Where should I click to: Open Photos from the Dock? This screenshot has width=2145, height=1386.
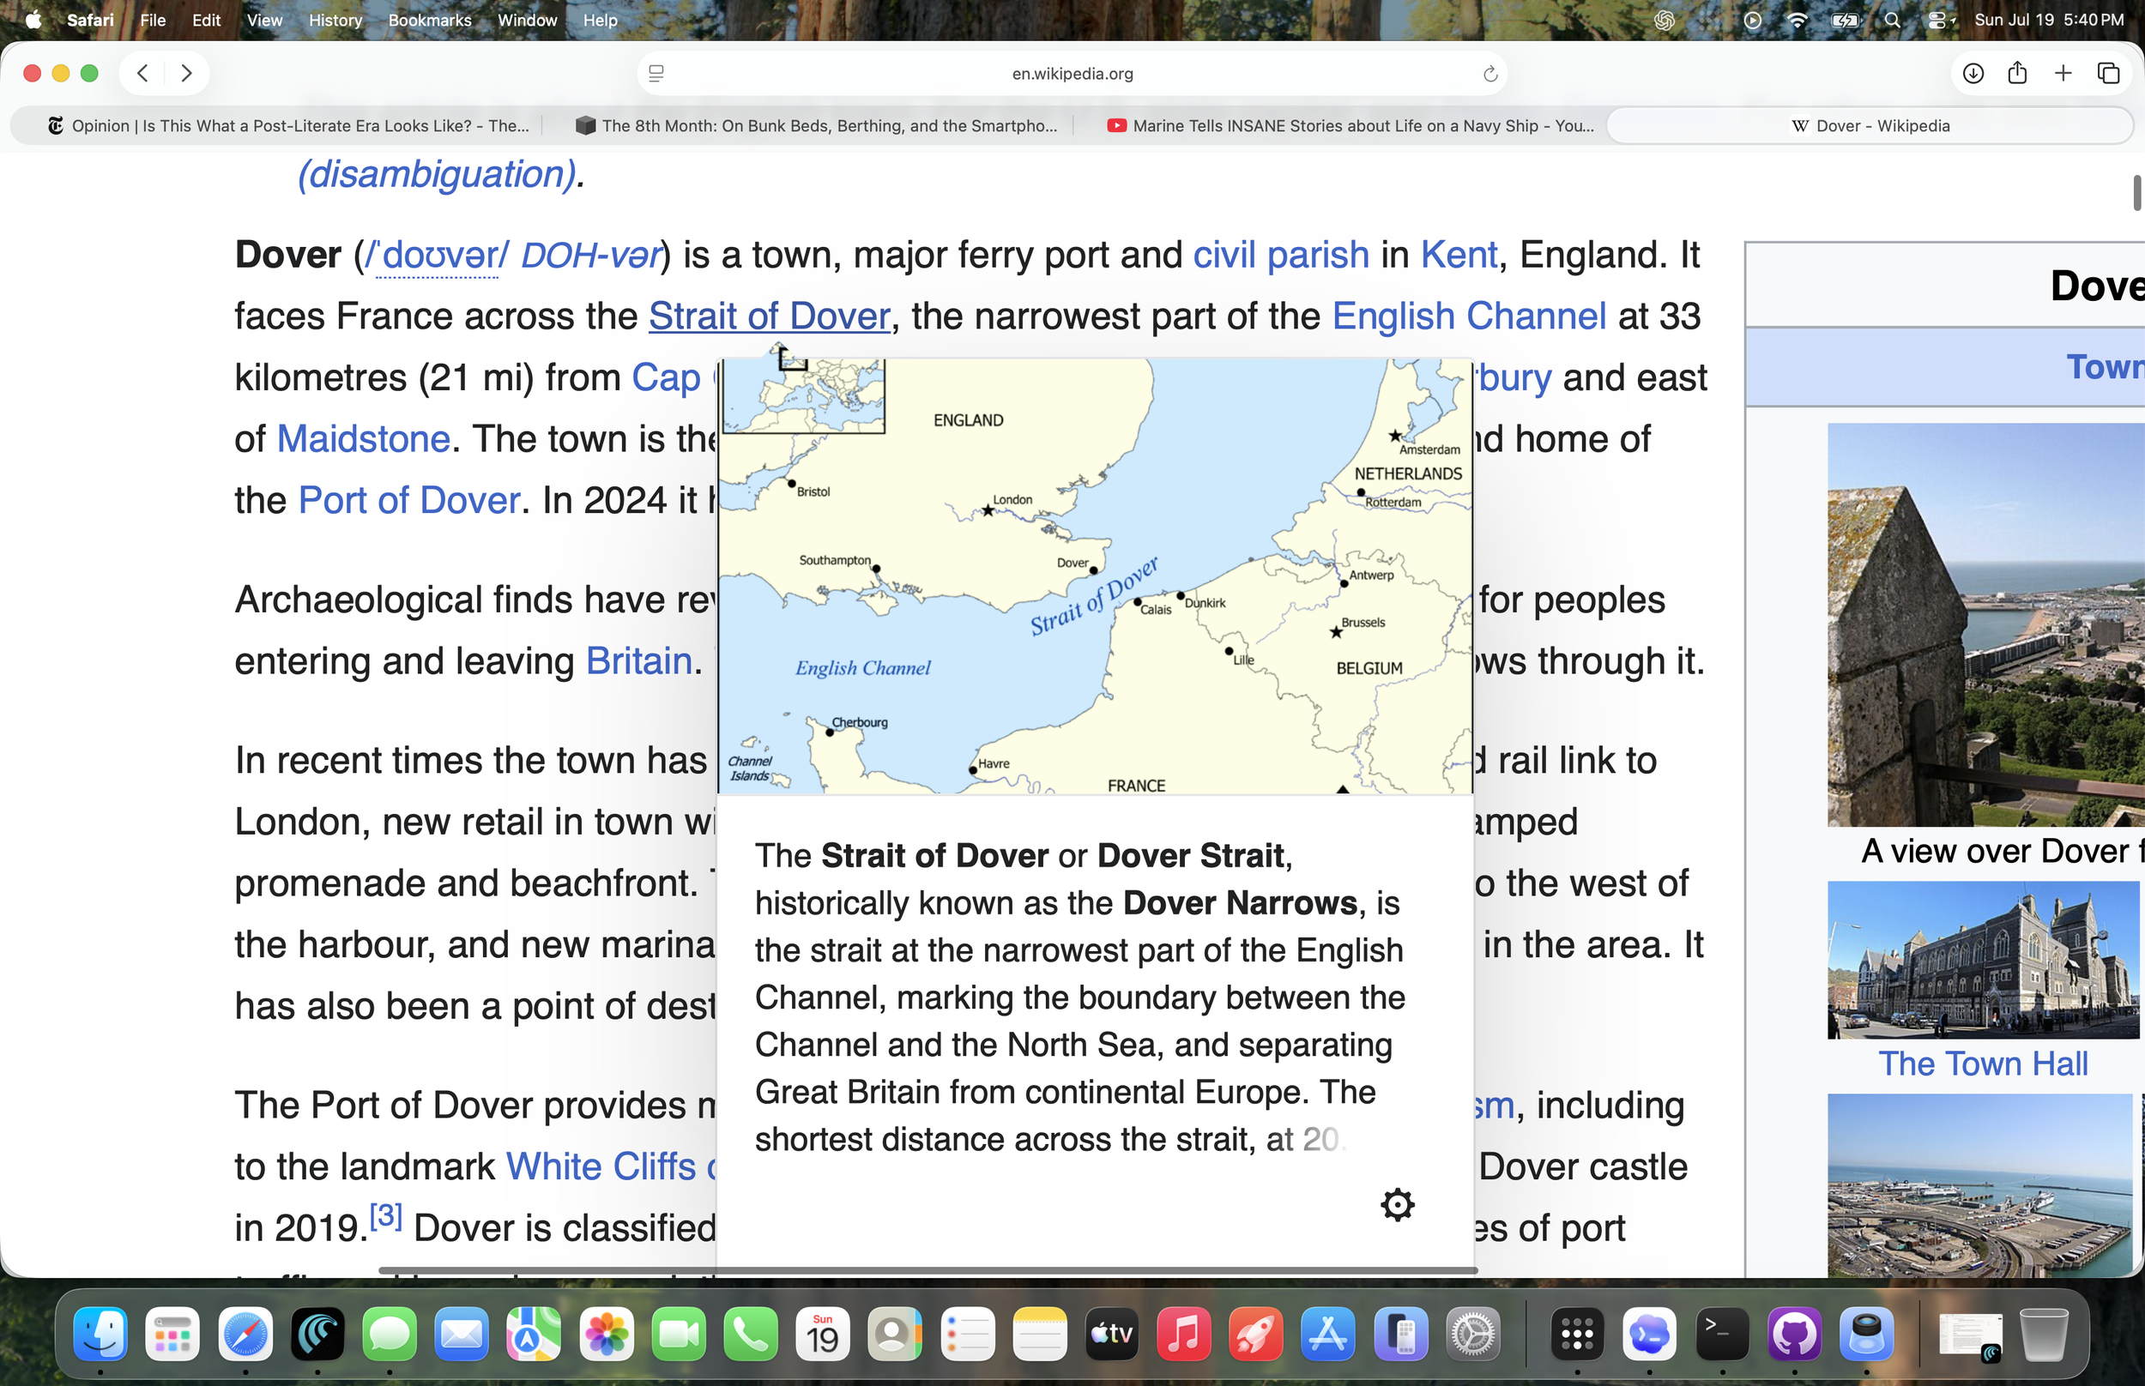607,1334
